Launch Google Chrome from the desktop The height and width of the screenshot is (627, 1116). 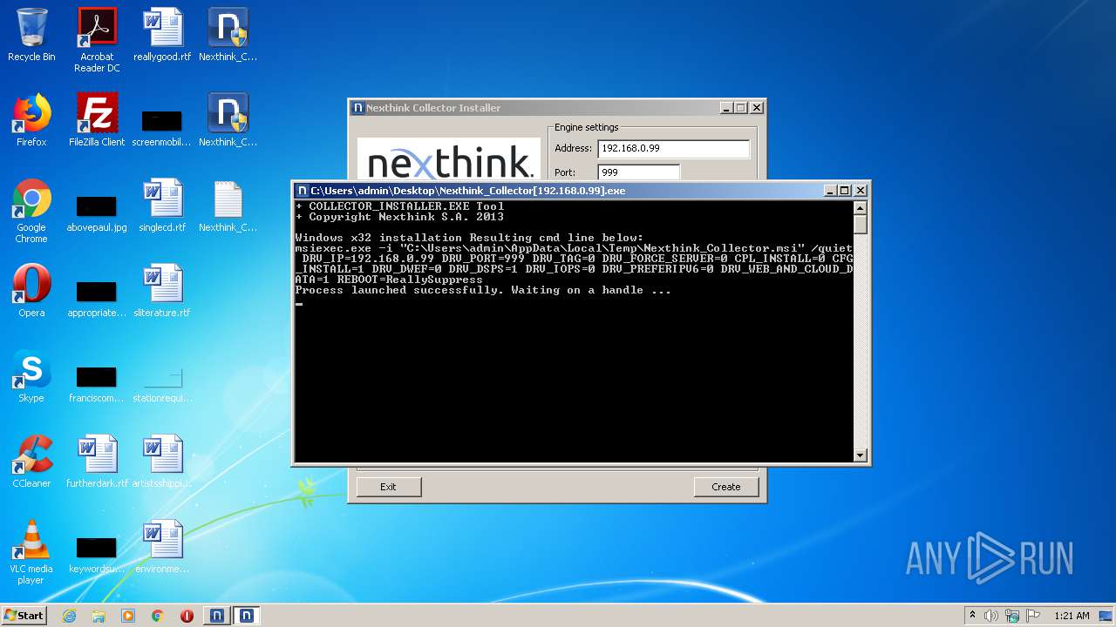point(31,211)
